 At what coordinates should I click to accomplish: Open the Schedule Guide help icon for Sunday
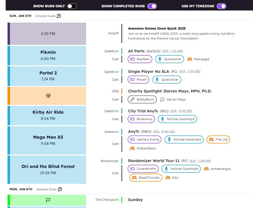(x=59, y=16)
